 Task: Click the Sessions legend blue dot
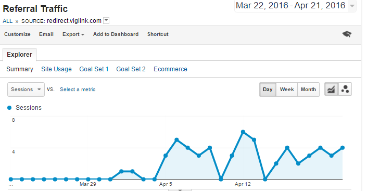tap(9, 108)
